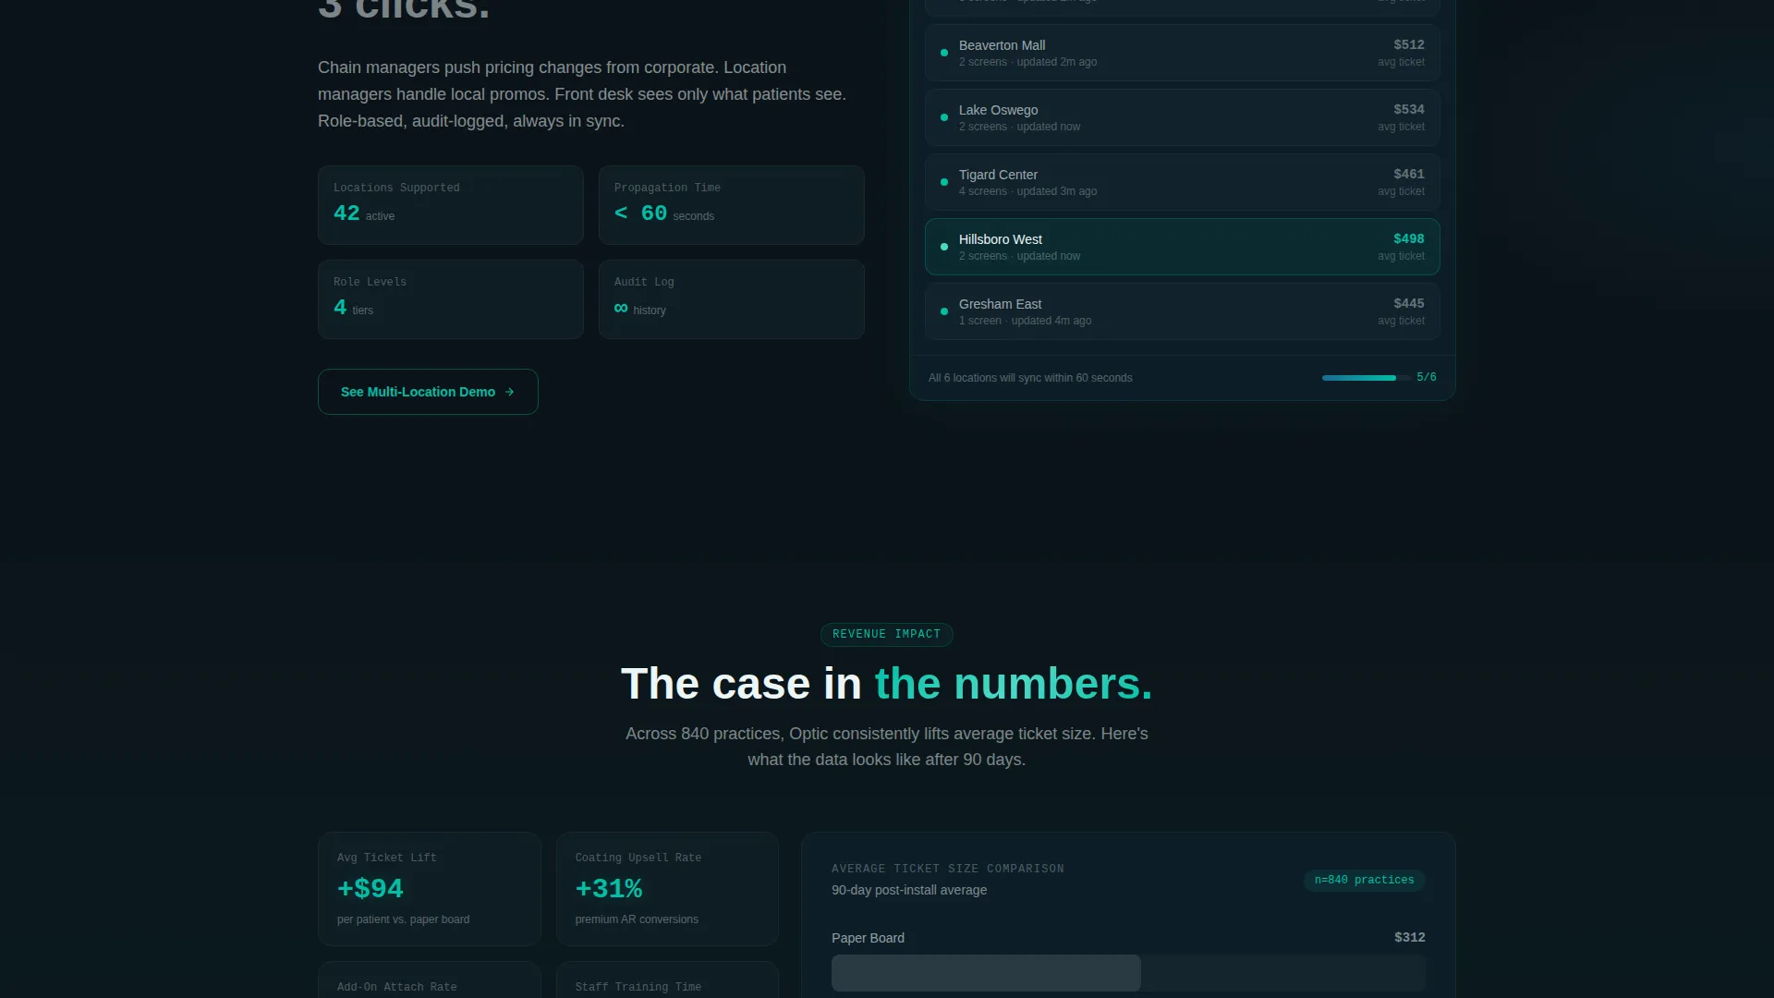Click the 5/6 sync counter text

(1427, 377)
